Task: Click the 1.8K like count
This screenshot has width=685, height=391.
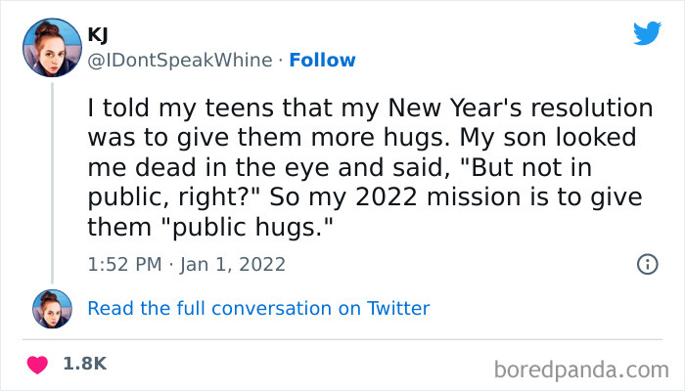Action: coord(85,364)
